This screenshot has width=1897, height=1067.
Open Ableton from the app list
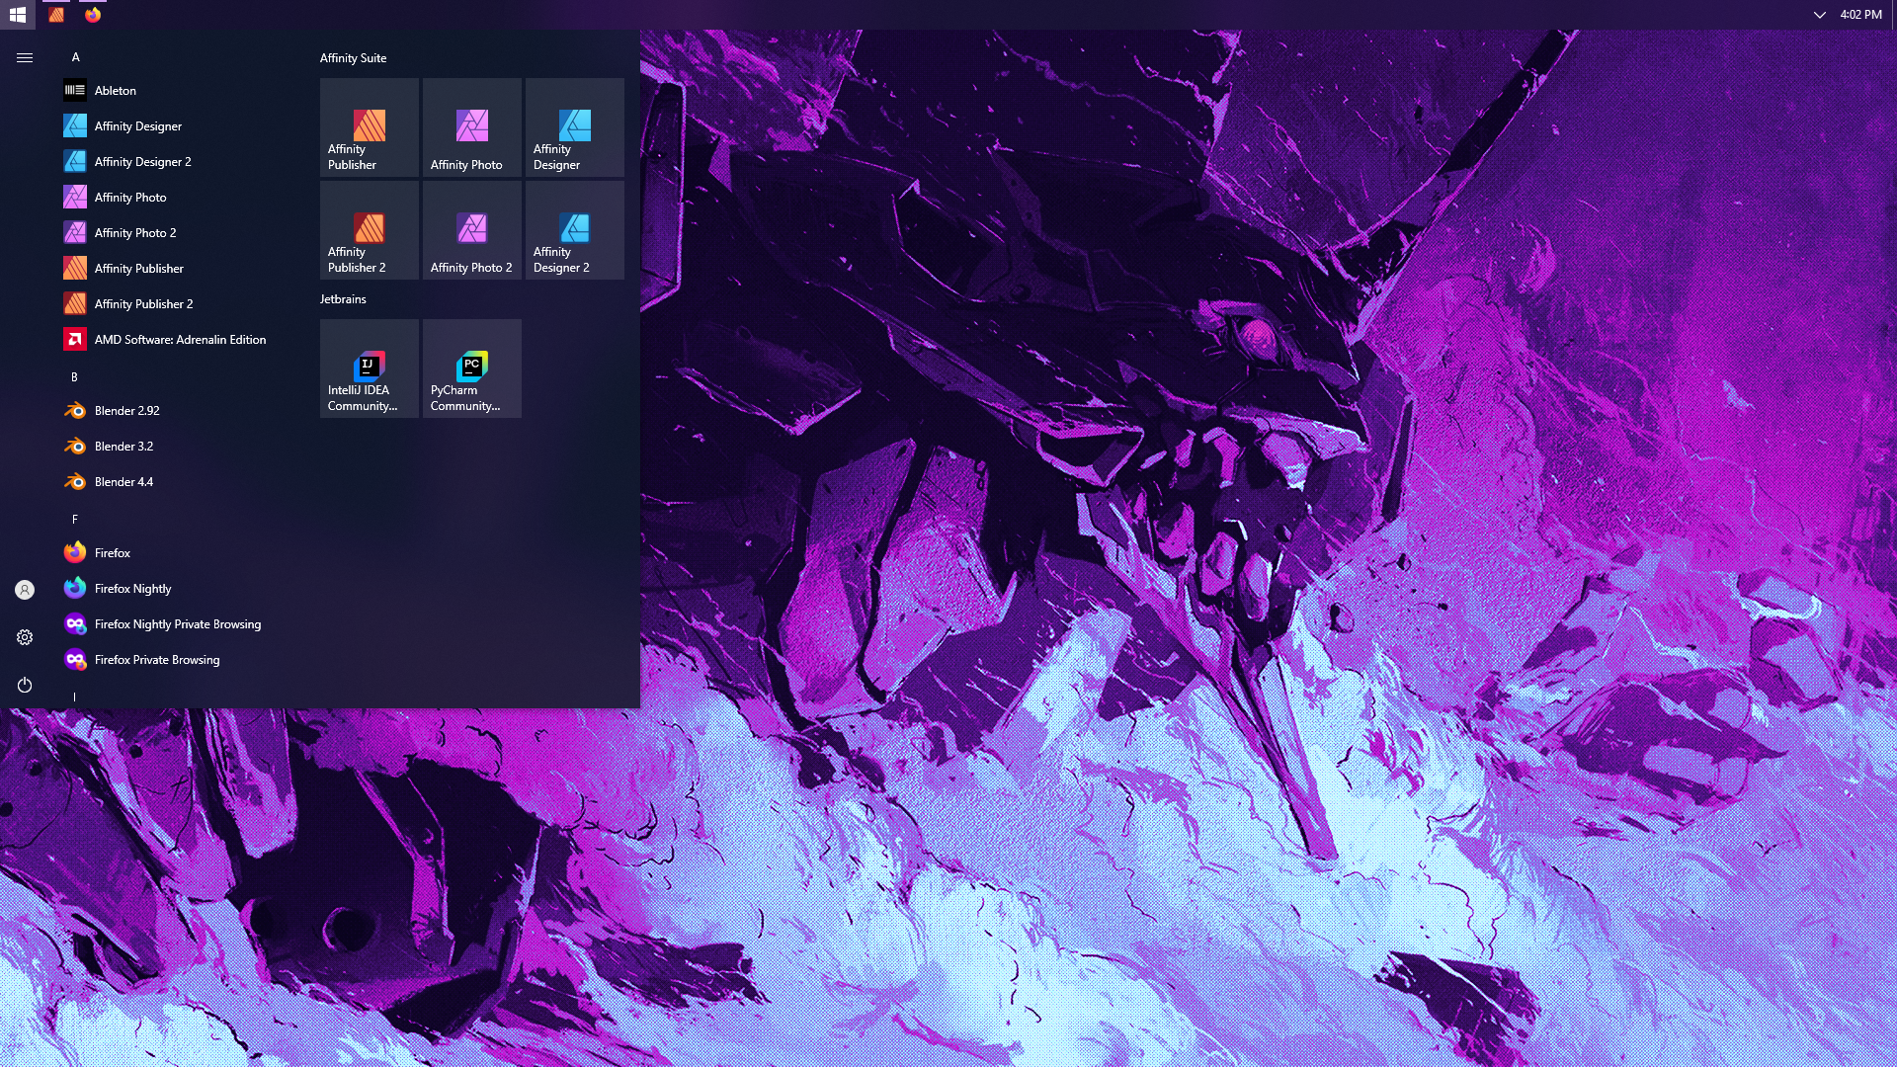[x=115, y=90]
